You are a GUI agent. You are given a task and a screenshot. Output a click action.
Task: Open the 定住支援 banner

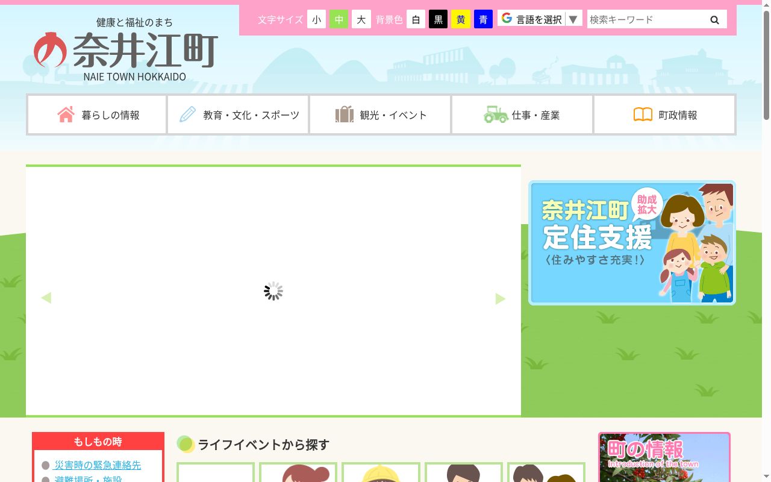pyautogui.click(x=632, y=243)
